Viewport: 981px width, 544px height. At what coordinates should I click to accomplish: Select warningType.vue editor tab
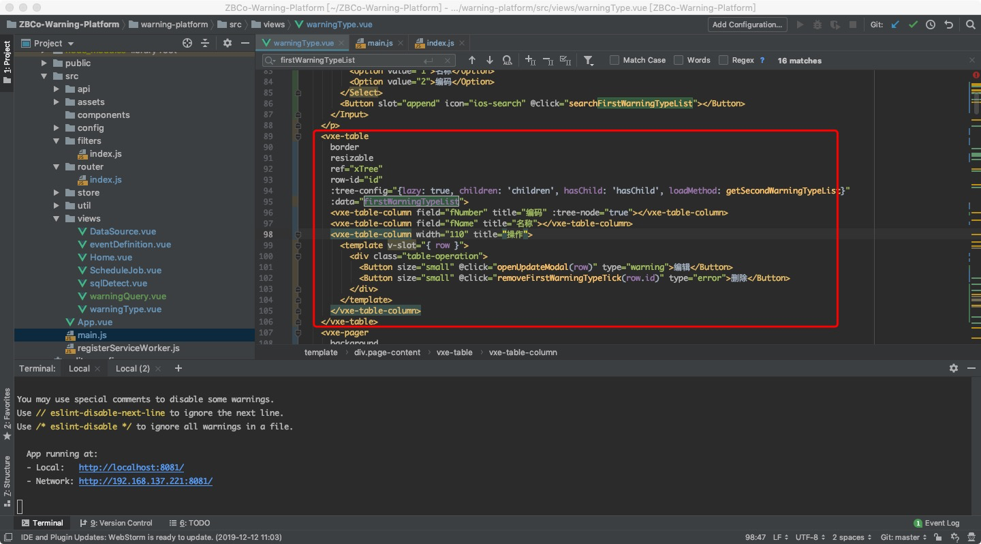[303, 43]
